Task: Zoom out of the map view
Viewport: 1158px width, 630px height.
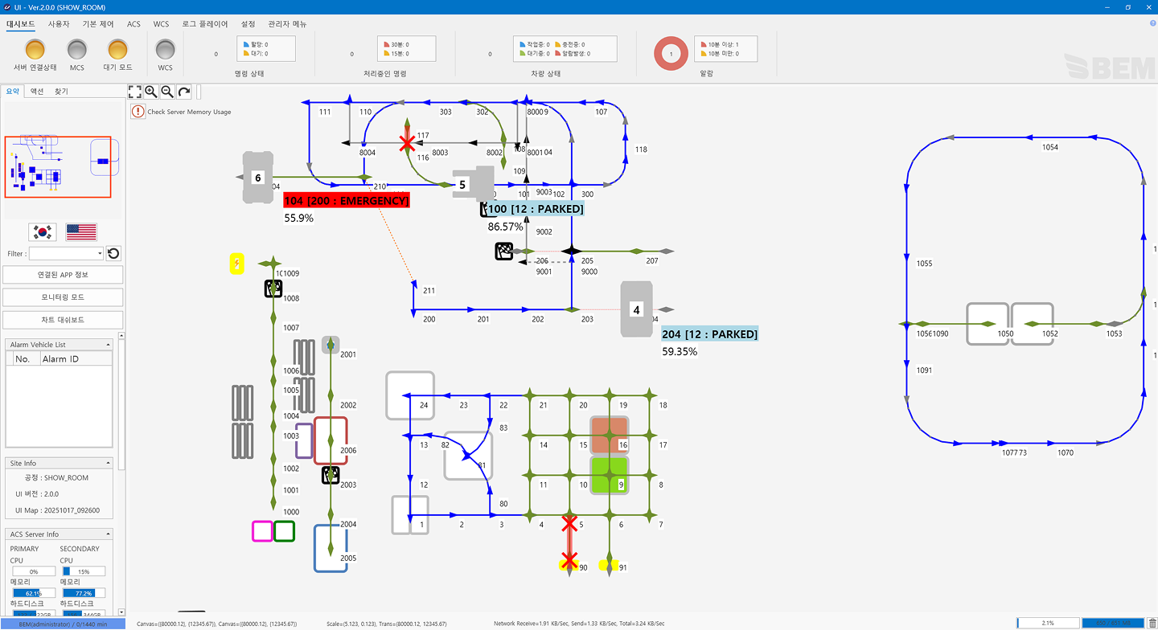Action: 167,92
